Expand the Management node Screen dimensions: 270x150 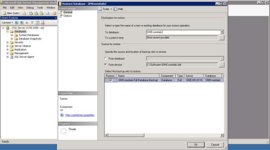(7, 53)
